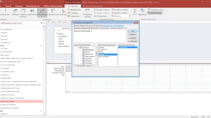Viewport: 211px width, 118px height.
Task: Open the Построитель expression builder from the ribbon
Action: pos(100,16)
